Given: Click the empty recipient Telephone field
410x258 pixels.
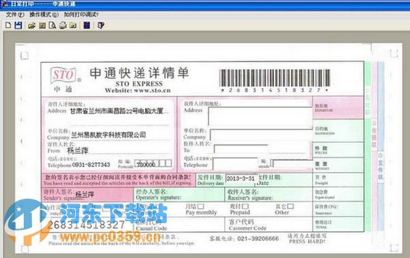Looking at the screenshot, I should click(x=235, y=164).
